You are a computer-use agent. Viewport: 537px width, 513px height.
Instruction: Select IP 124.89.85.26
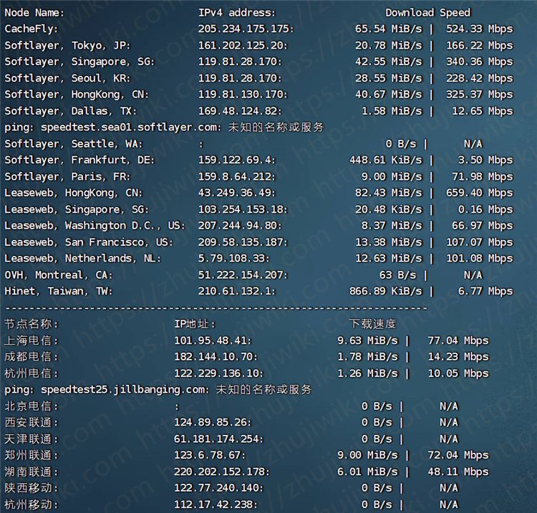(213, 423)
